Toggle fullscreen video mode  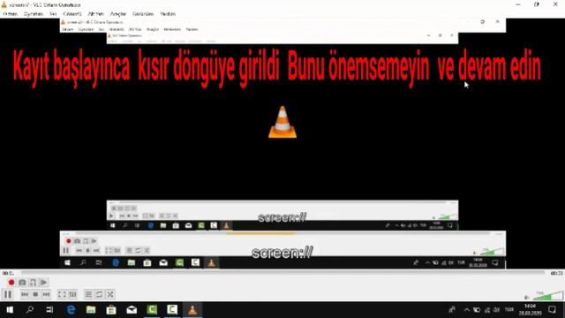click(x=62, y=294)
